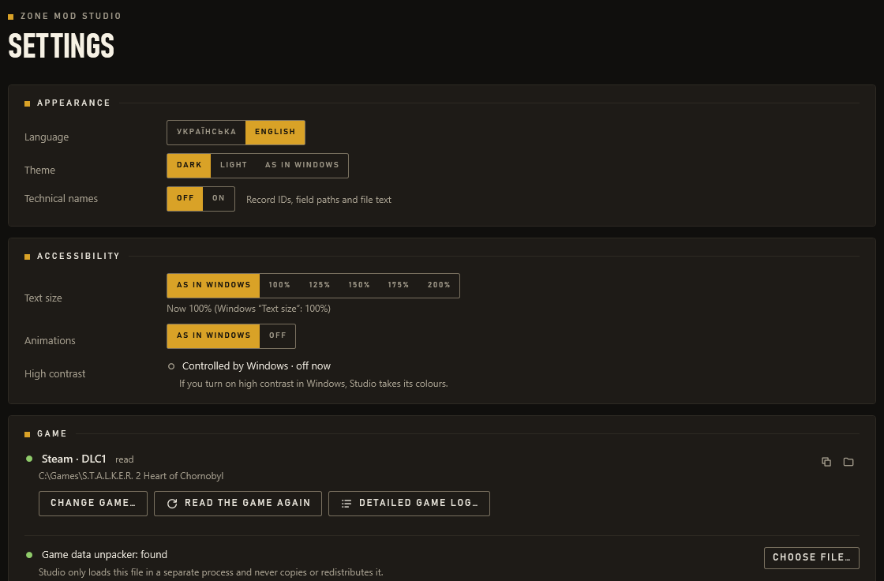Switch to the Light theme

[234, 165]
